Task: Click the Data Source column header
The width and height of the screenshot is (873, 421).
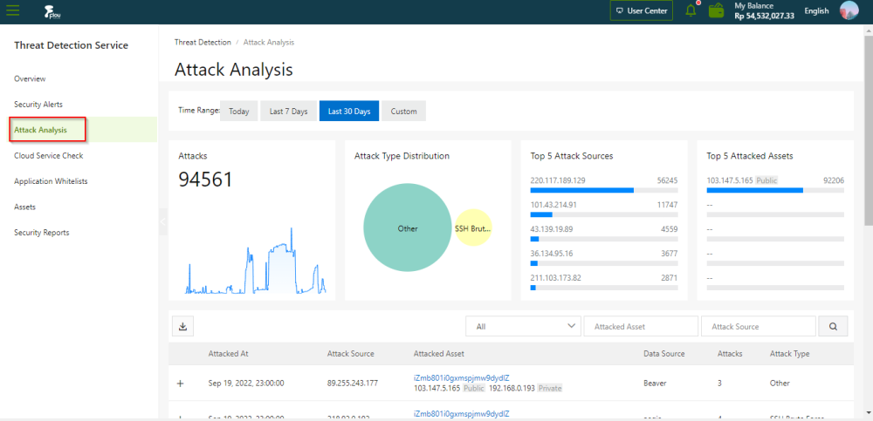Action: click(664, 354)
